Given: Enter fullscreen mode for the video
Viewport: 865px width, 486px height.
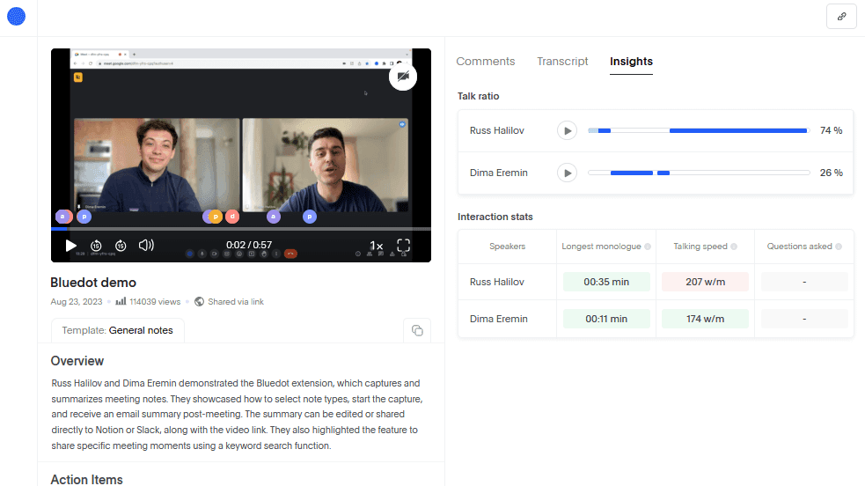Looking at the screenshot, I should (404, 246).
